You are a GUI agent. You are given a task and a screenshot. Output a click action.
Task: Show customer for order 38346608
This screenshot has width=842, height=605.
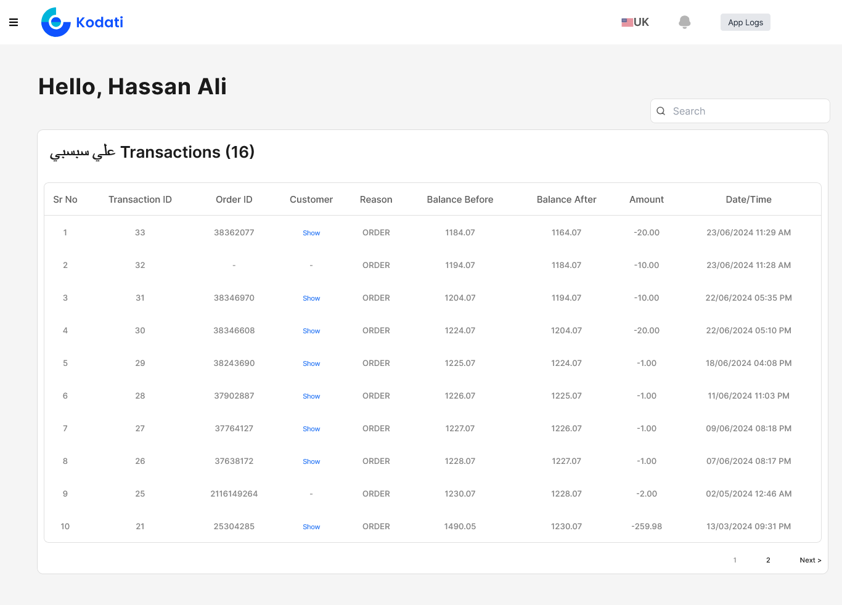coord(311,331)
